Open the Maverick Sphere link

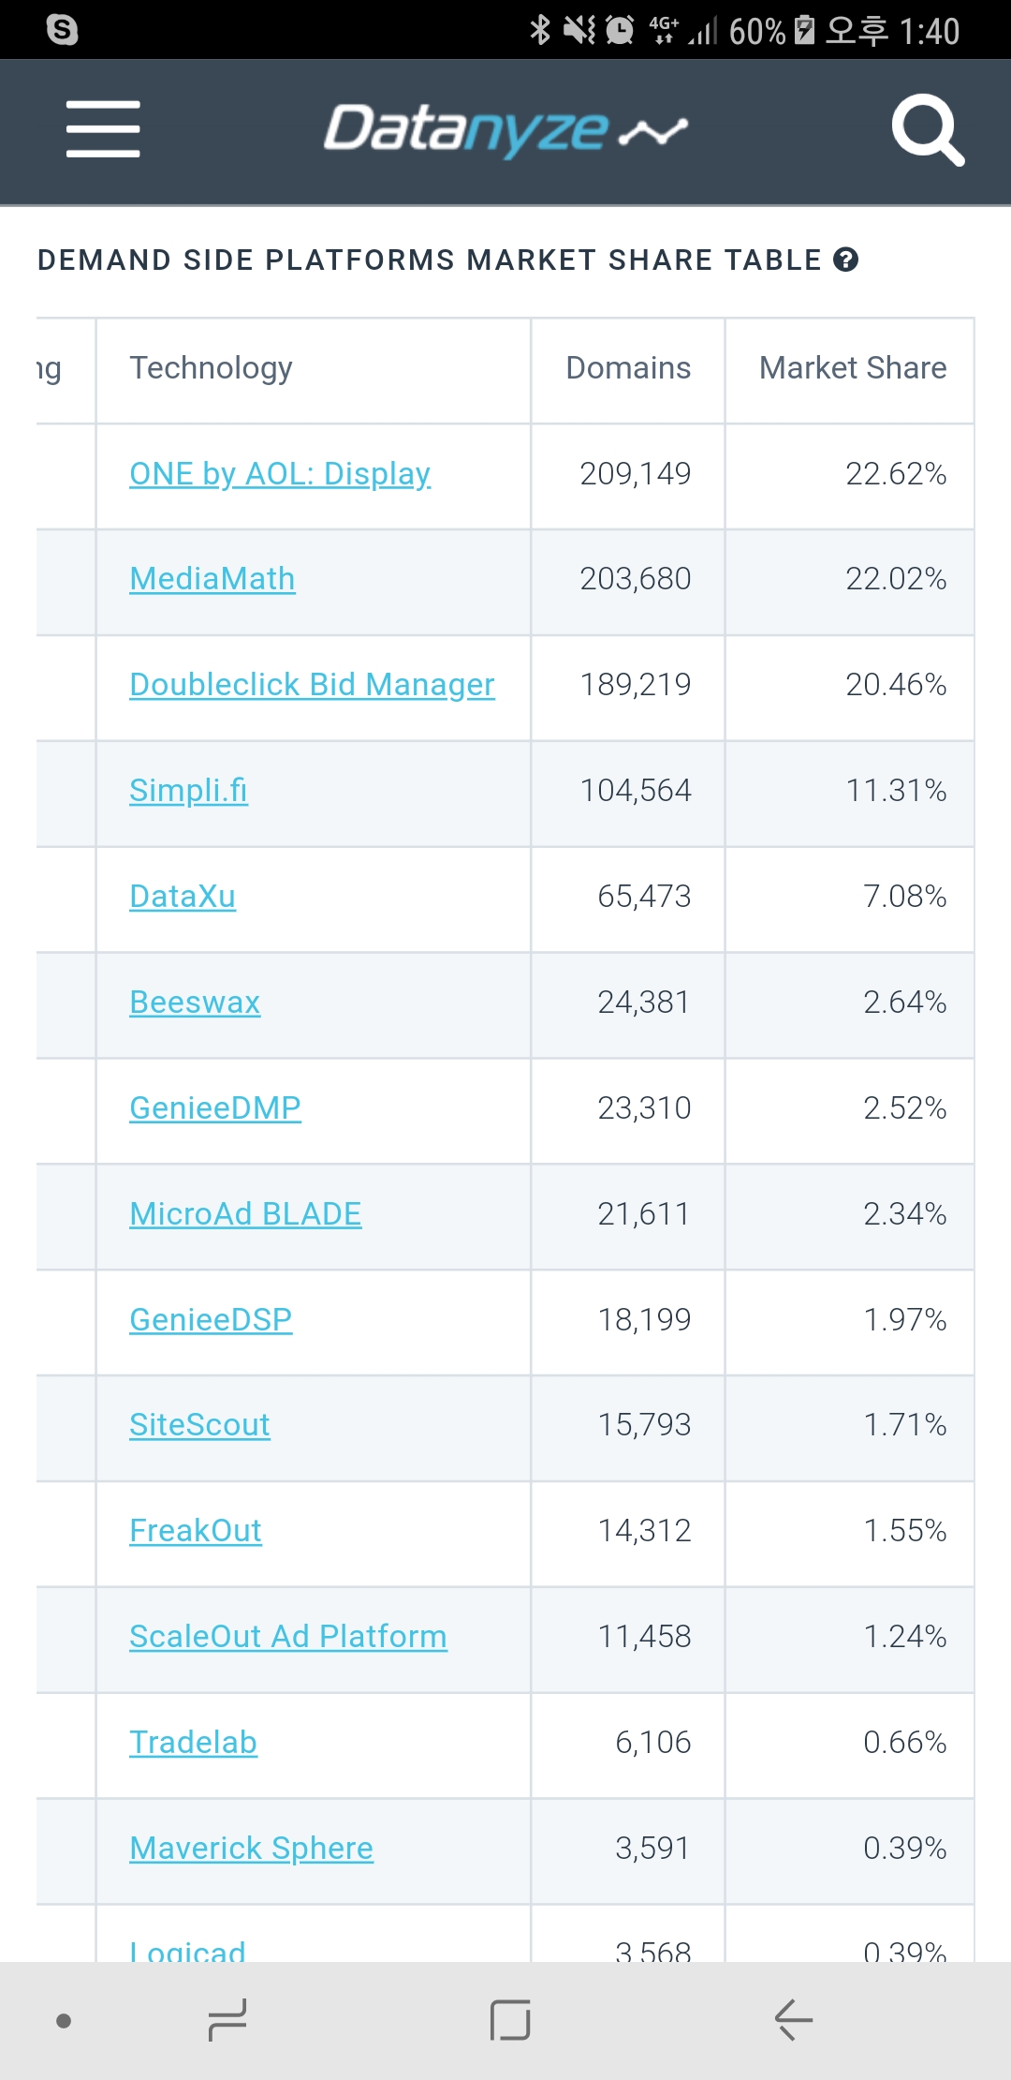tap(251, 1849)
